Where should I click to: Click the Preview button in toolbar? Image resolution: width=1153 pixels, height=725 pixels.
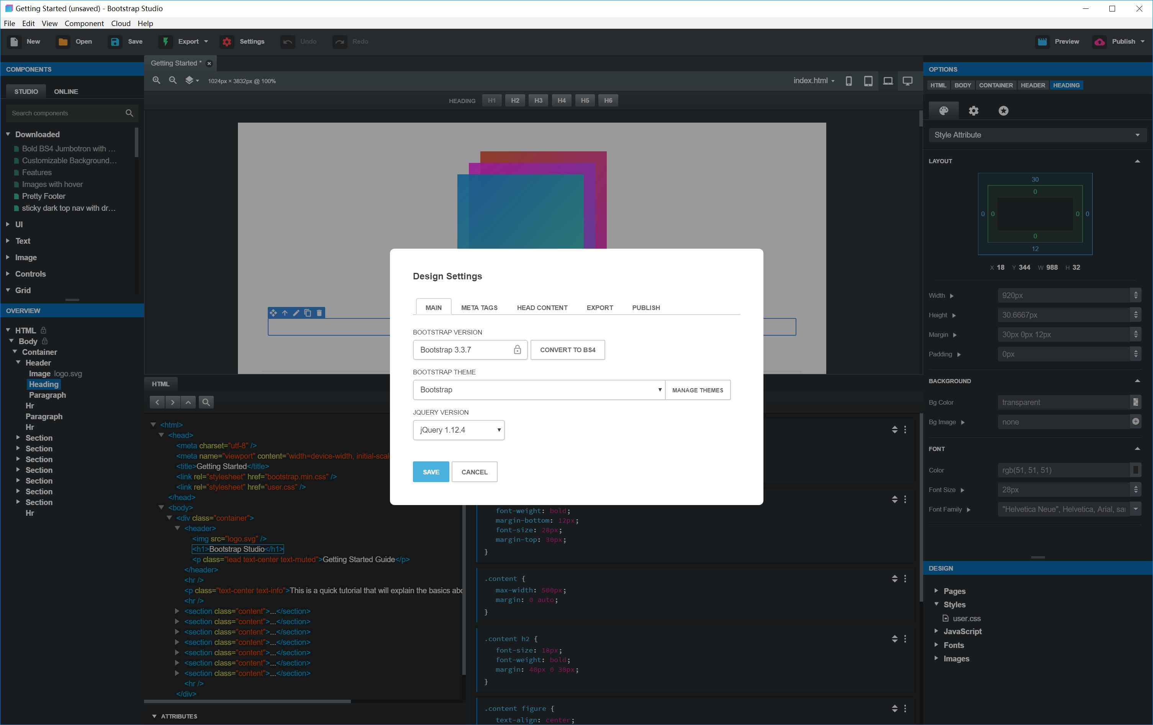(1058, 42)
